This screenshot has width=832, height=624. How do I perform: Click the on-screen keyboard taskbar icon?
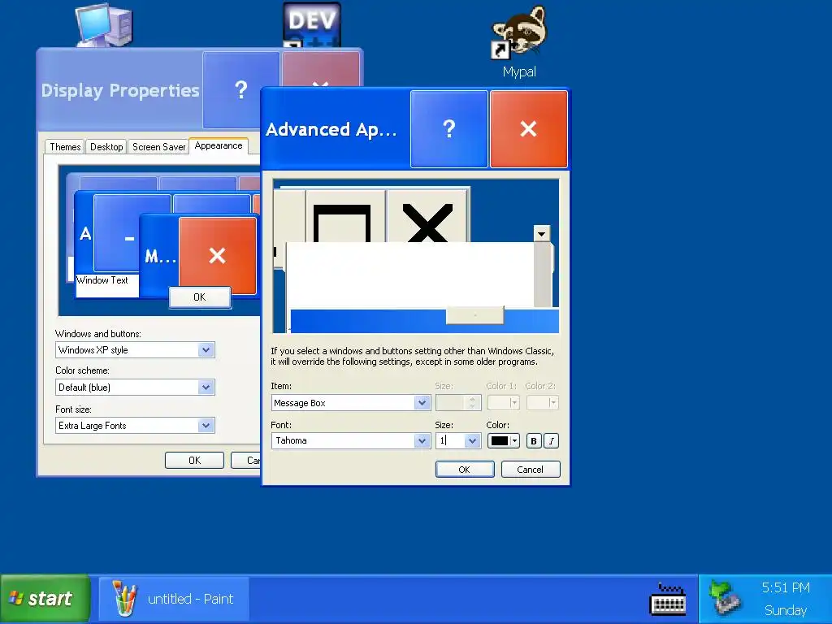point(668,599)
